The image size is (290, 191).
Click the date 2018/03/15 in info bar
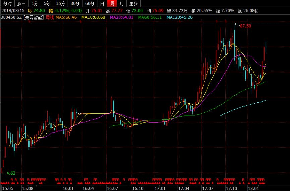pyautogui.click(x=13, y=11)
